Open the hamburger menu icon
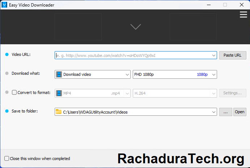This screenshot has width=250, height=168. 243,15
